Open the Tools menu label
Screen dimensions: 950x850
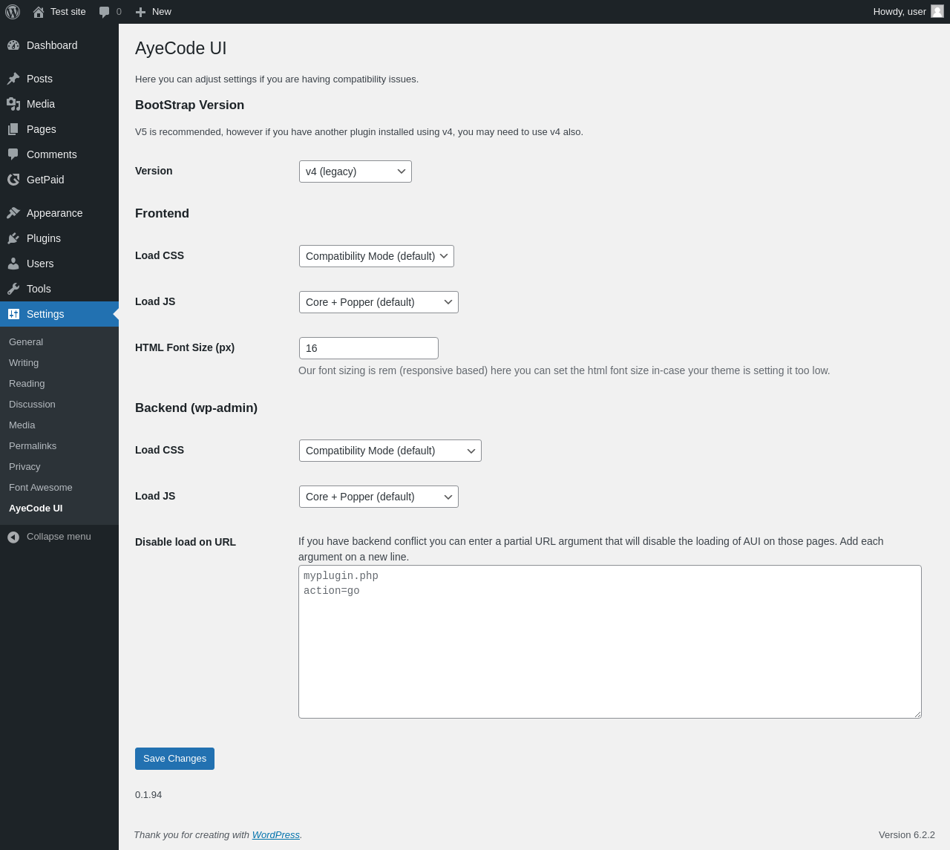(x=39, y=289)
